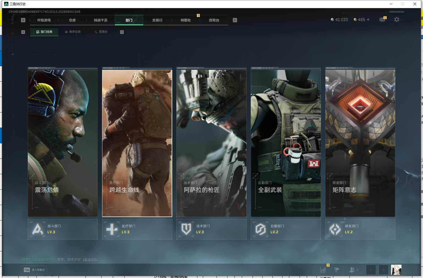
Task: Click the CN UID text at top
Action: click(44, 12)
